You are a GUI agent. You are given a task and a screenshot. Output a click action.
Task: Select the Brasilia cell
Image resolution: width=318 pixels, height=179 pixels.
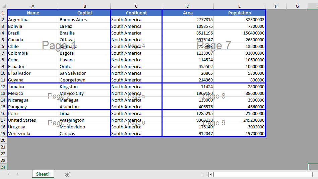click(x=84, y=33)
